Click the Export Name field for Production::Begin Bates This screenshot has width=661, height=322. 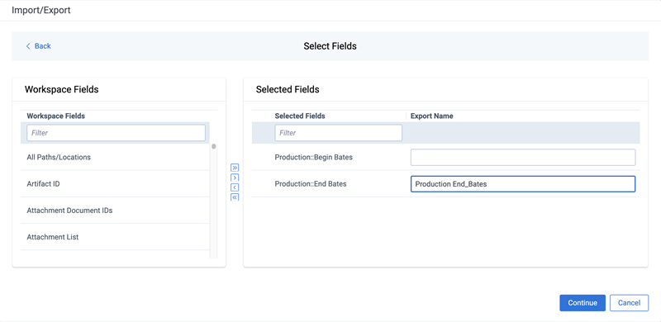coord(523,157)
